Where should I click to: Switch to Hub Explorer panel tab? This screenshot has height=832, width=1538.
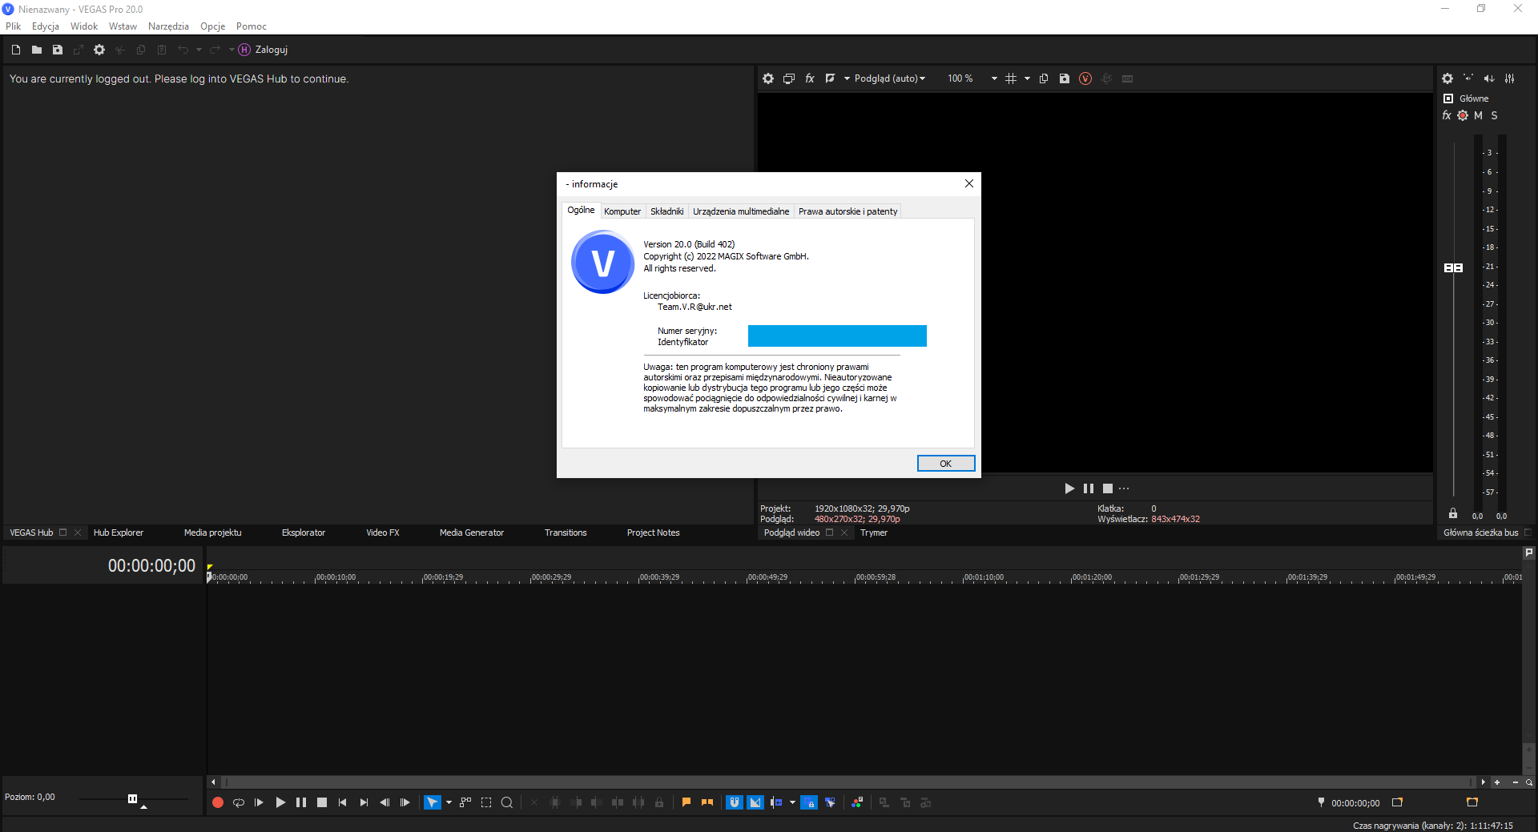pyautogui.click(x=119, y=533)
